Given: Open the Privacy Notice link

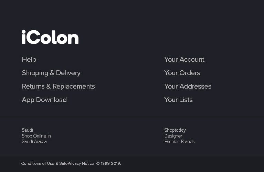Looking at the screenshot, I should click(x=81, y=163).
